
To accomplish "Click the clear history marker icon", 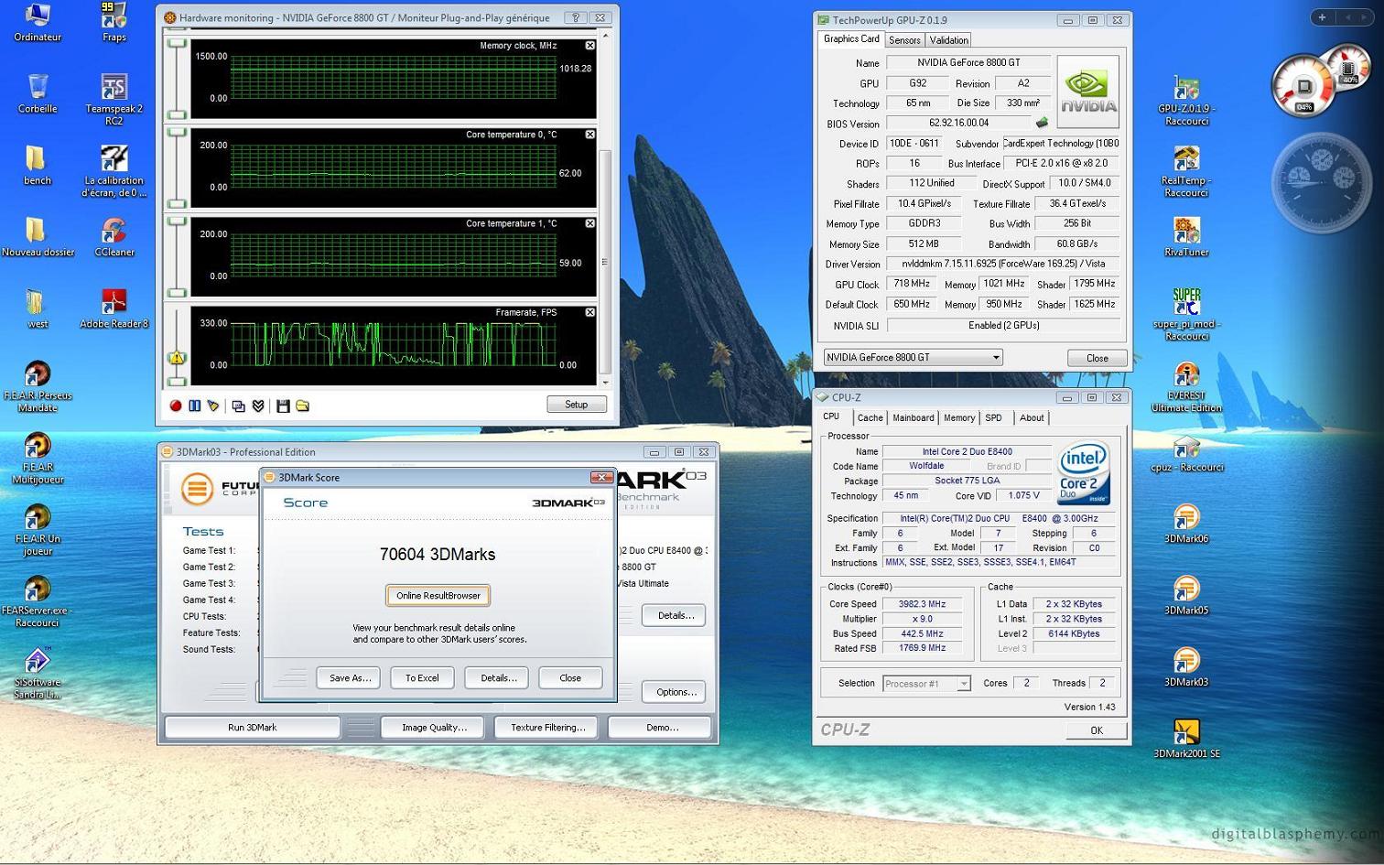I will (213, 405).
